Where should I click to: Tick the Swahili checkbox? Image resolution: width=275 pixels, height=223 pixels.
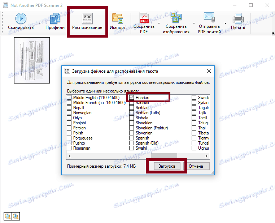(x=131, y=148)
